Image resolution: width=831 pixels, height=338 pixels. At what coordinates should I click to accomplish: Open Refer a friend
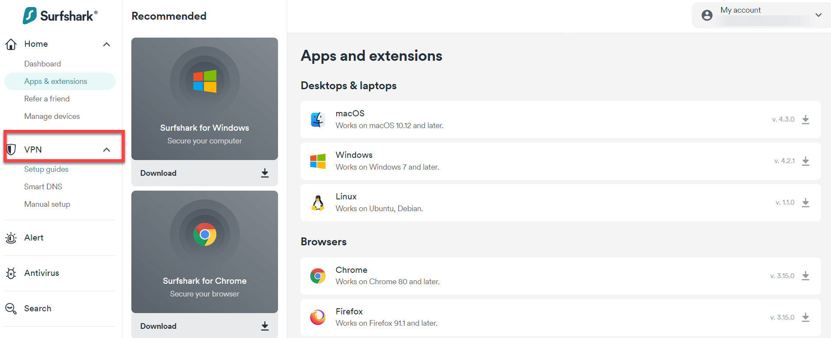click(x=47, y=99)
